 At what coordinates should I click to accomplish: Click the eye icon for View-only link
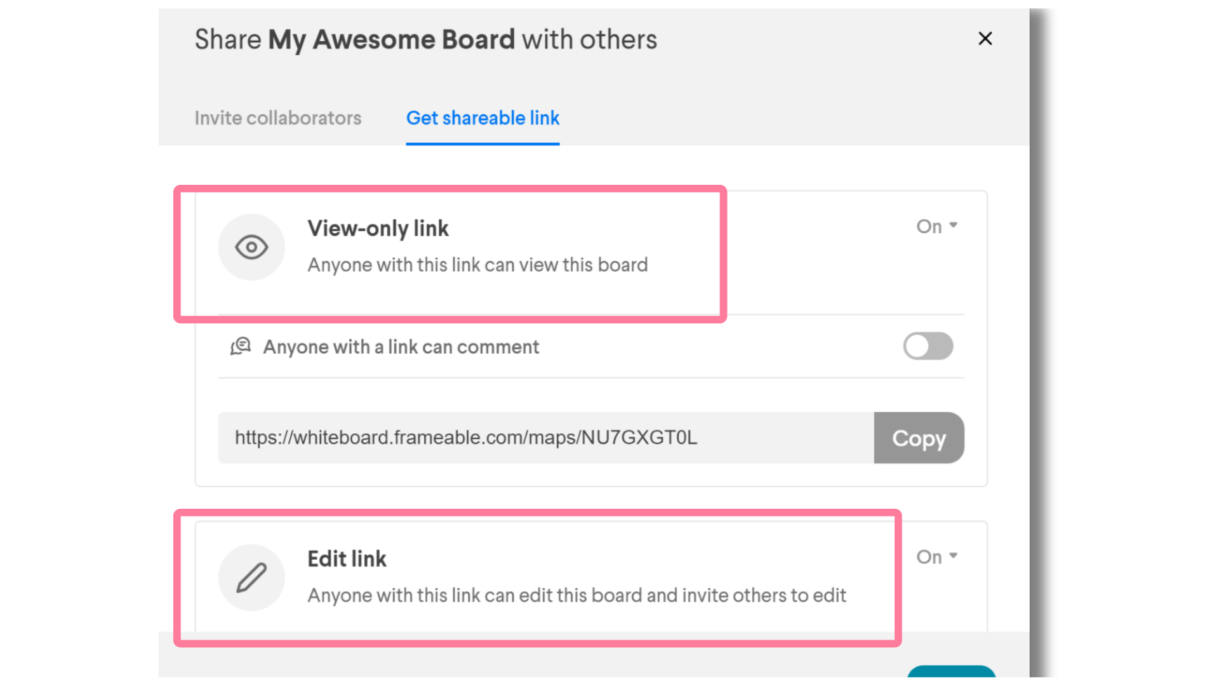coord(251,247)
